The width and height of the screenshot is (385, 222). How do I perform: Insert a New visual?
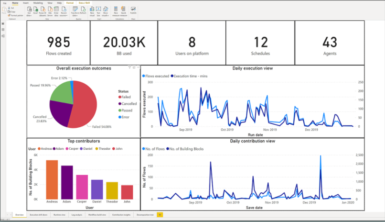click(x=92, y=11)
